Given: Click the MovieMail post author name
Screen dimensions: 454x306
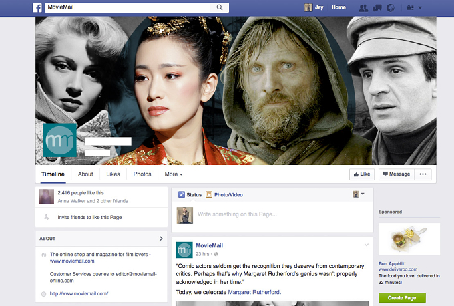Looking at the screenshot, I should coord(209,245).
